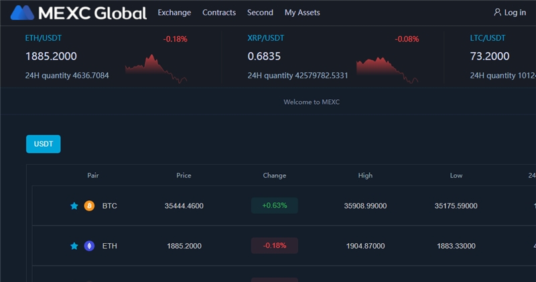Viewport: 536px width, 282px height.
Task: Open the Exchange menu
Action: pos(174,13)
